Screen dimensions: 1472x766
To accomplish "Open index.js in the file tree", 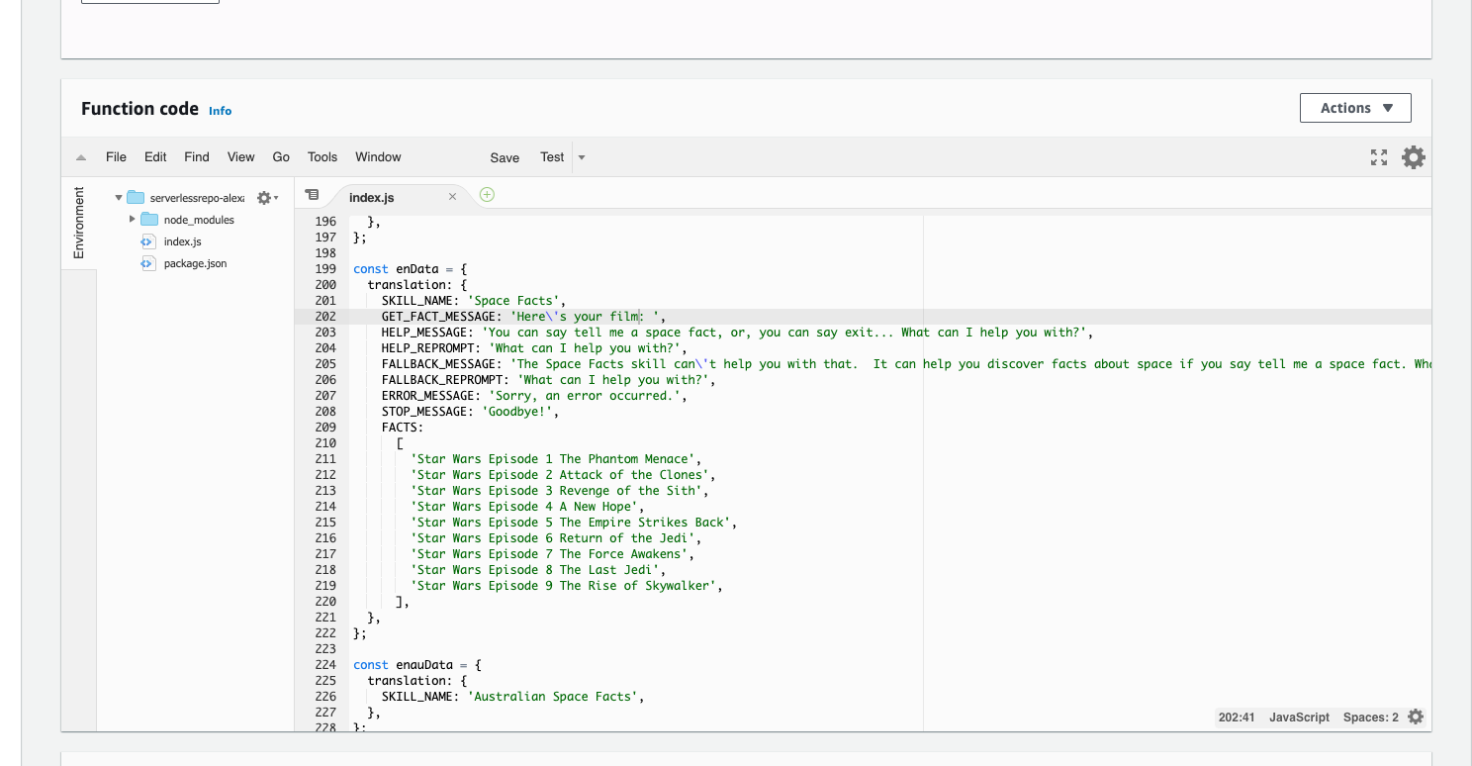I will click(182, 241).
